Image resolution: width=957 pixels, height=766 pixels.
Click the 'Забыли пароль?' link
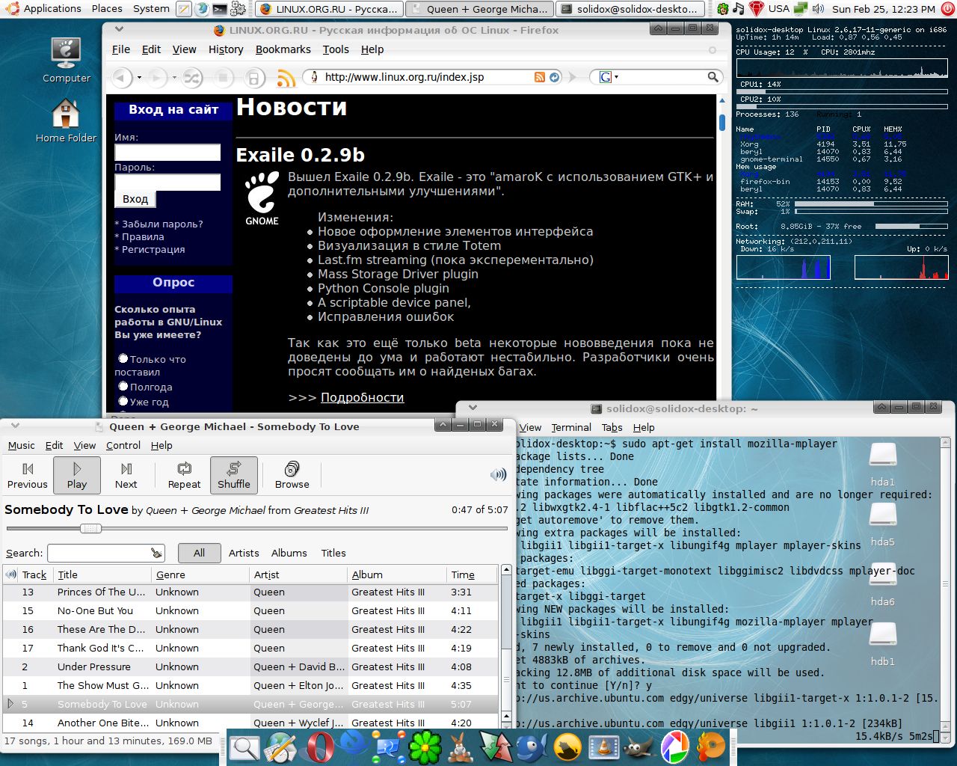coord(162,224)
